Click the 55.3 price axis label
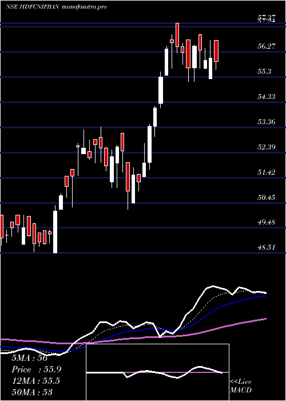Image resolution: width=286 pixels, height=401 pixels. click(x=264, y=72)
